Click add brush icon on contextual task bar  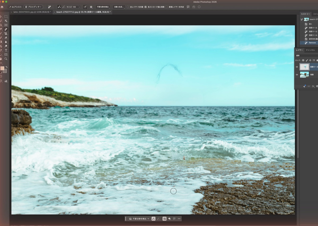click(x=153, y=219)
